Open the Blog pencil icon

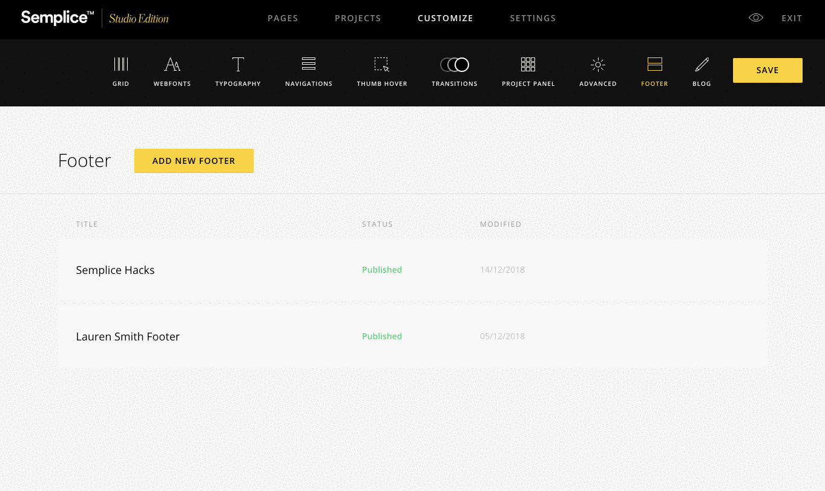point(702,65)
